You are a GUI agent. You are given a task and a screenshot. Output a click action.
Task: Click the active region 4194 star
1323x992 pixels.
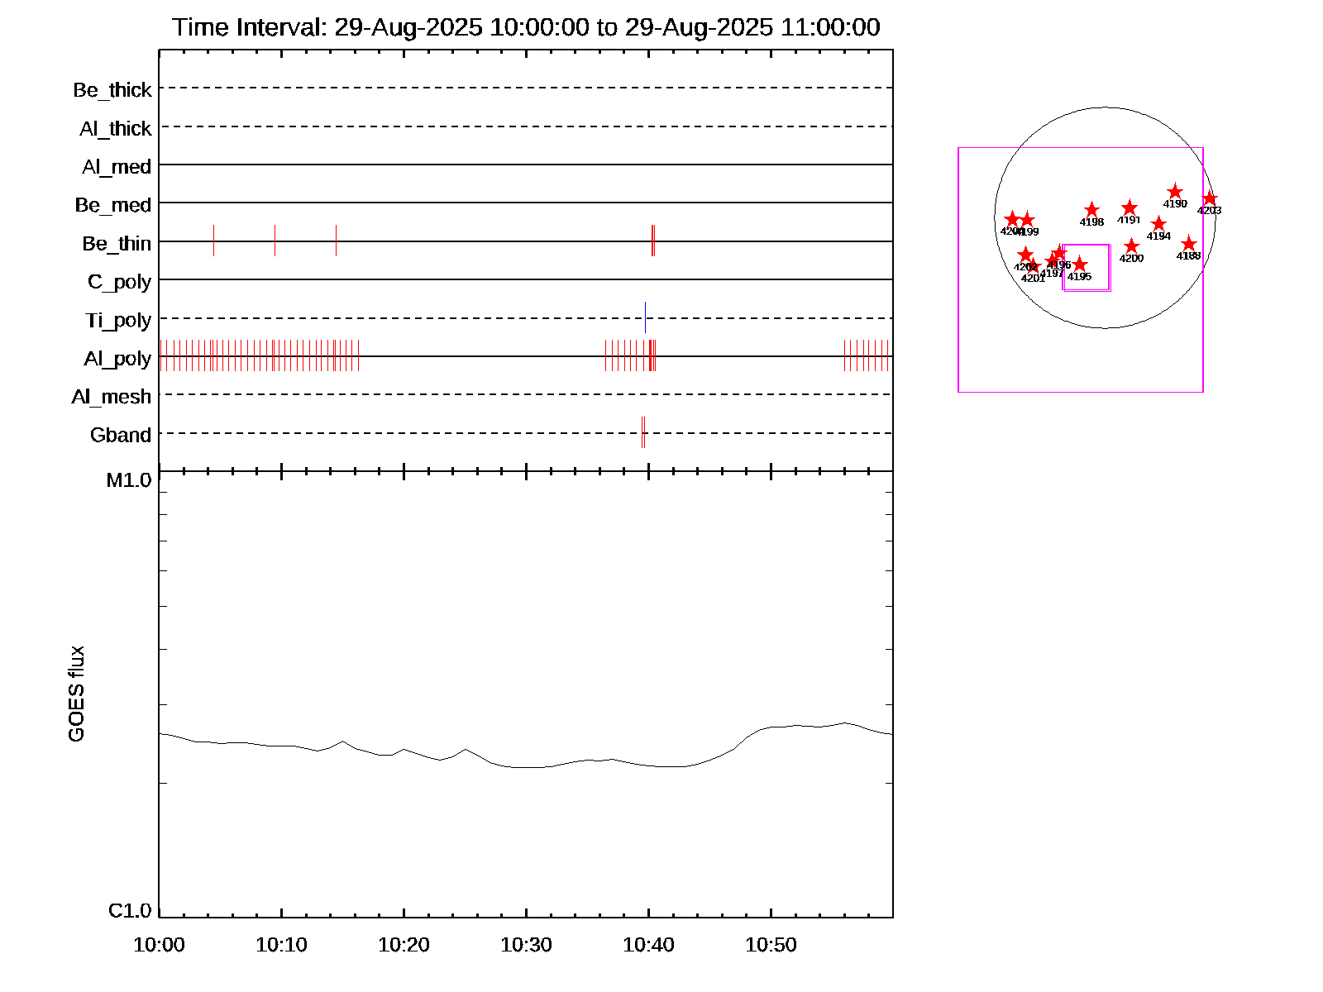pos(1158,224)
